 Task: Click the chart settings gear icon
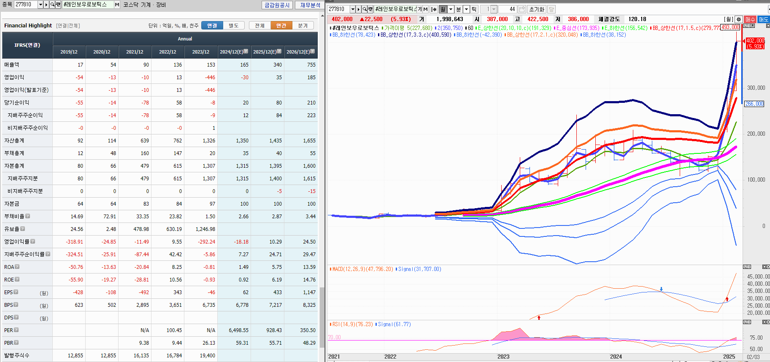coord(738,19)
